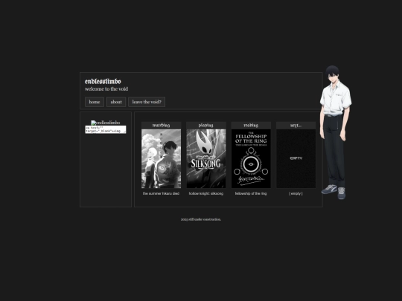402x301 pixels.
Task: Click the "leave the void?" button
Action: (x=147, y=102)
